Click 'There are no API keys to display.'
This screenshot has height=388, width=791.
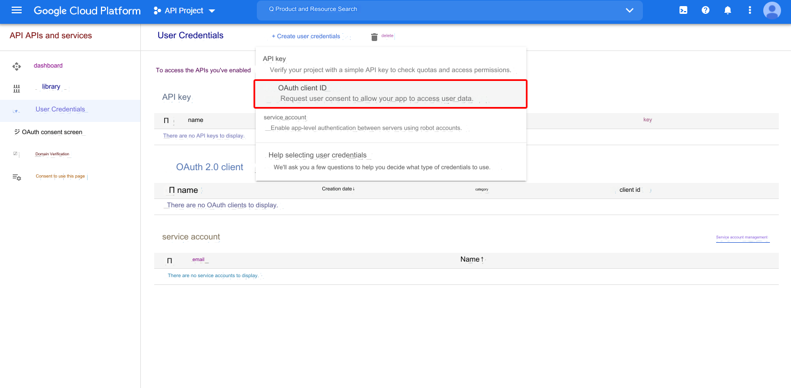click(x=204, y=136)
